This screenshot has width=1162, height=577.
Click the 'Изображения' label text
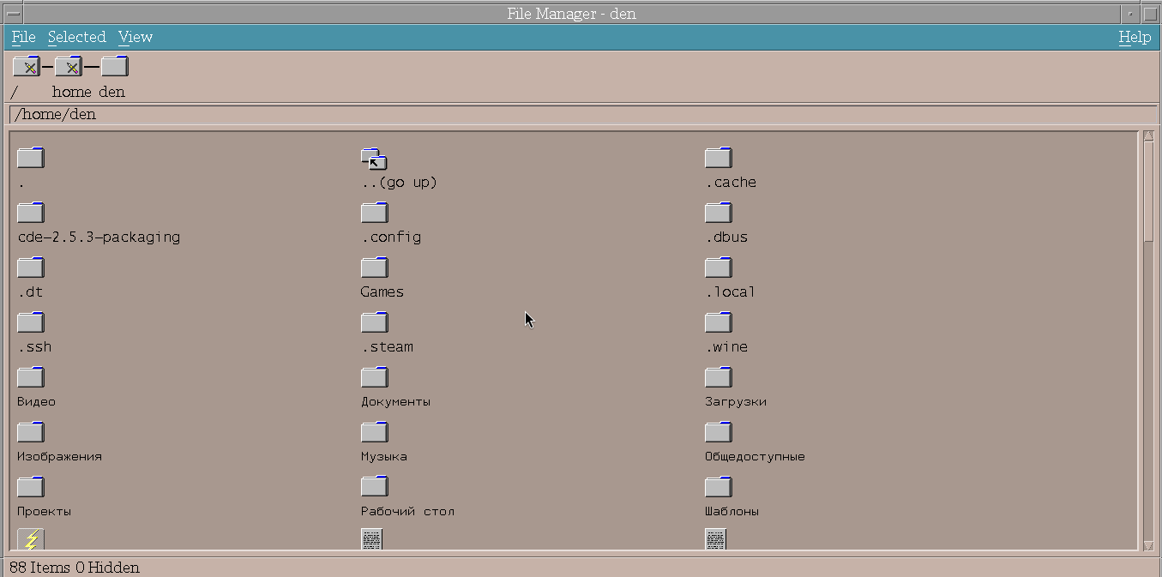[59, 457]
